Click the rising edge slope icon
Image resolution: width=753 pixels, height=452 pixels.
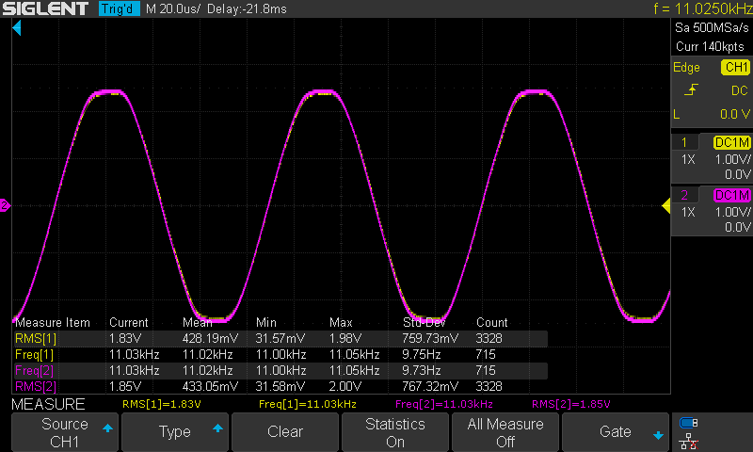tap(691, 89)
